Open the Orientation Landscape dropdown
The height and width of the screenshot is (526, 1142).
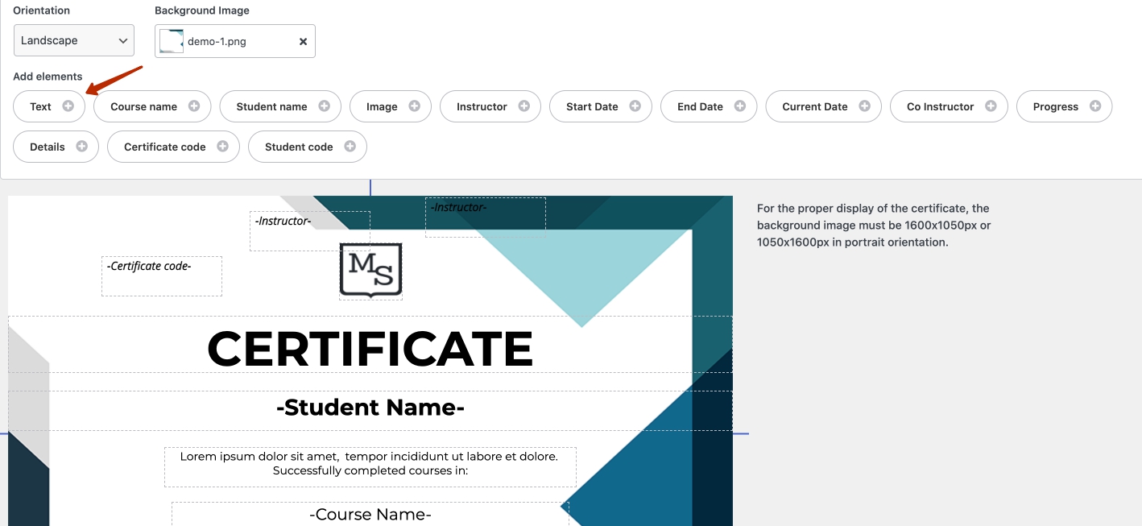point(74,41)
